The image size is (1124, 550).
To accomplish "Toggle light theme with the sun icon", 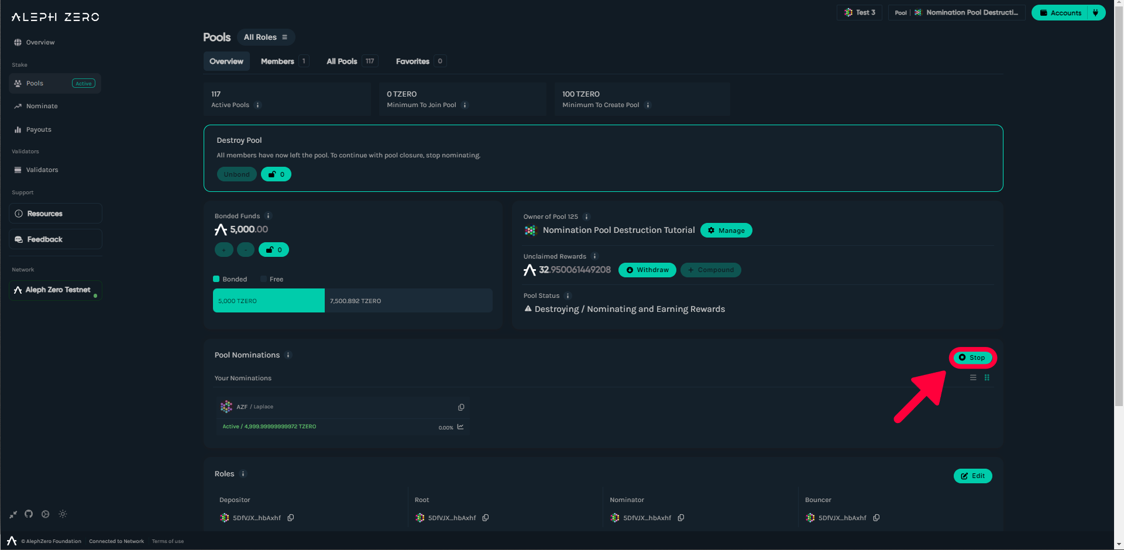I will point(63,514).
